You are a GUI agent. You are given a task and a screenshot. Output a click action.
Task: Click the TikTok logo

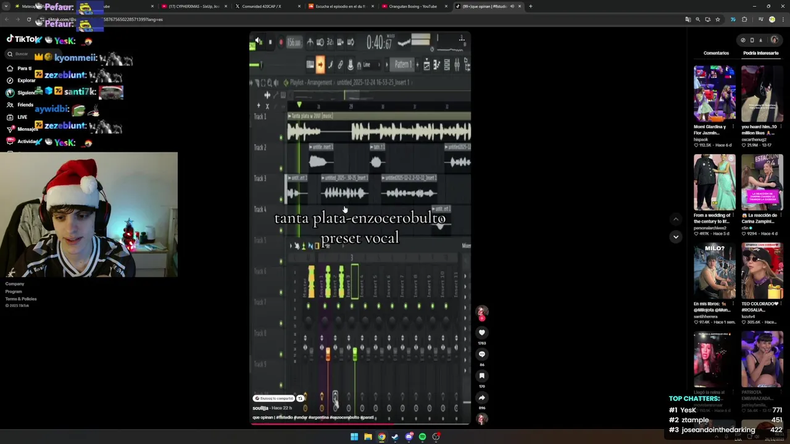pyautogui.click(x=23, y=39)
